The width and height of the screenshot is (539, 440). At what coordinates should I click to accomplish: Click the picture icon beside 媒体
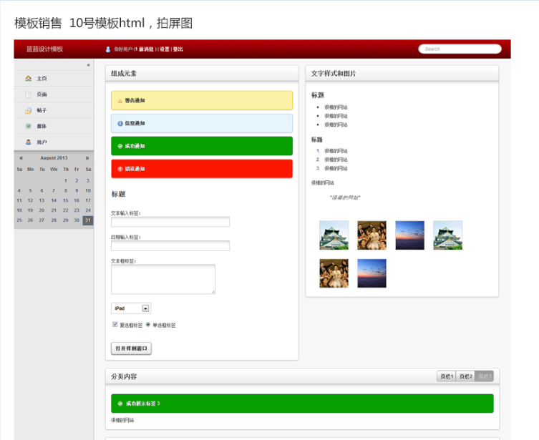click(28, 126)
